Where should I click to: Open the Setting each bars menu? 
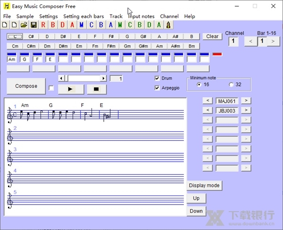point(83,16)
